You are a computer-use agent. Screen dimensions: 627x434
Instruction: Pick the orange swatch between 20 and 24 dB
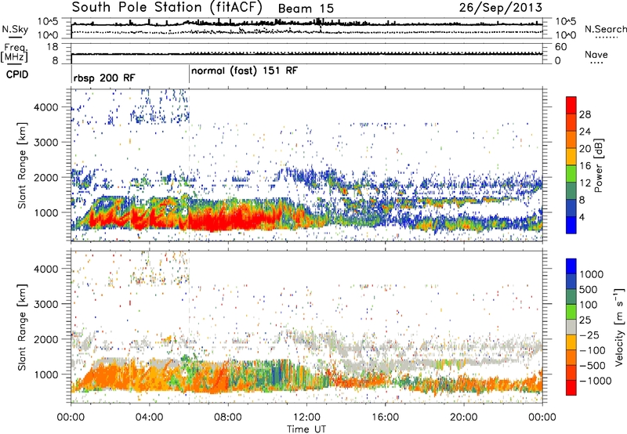click(571, 139)
